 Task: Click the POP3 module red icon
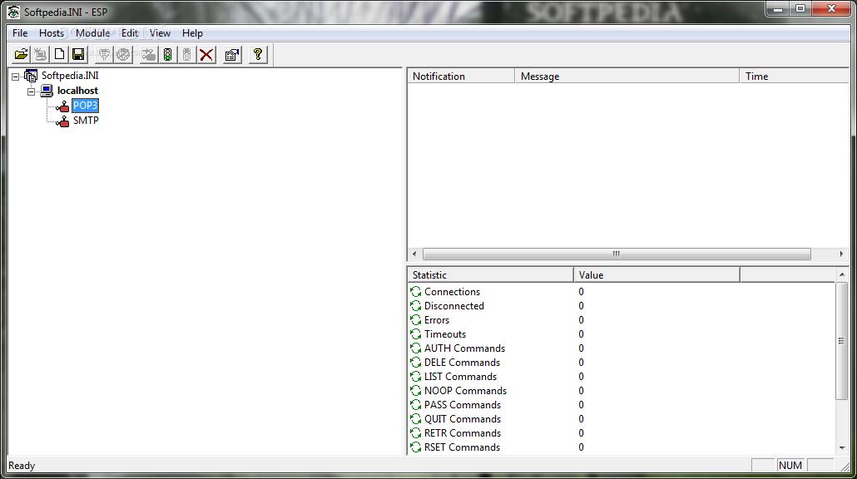[63, 106]
